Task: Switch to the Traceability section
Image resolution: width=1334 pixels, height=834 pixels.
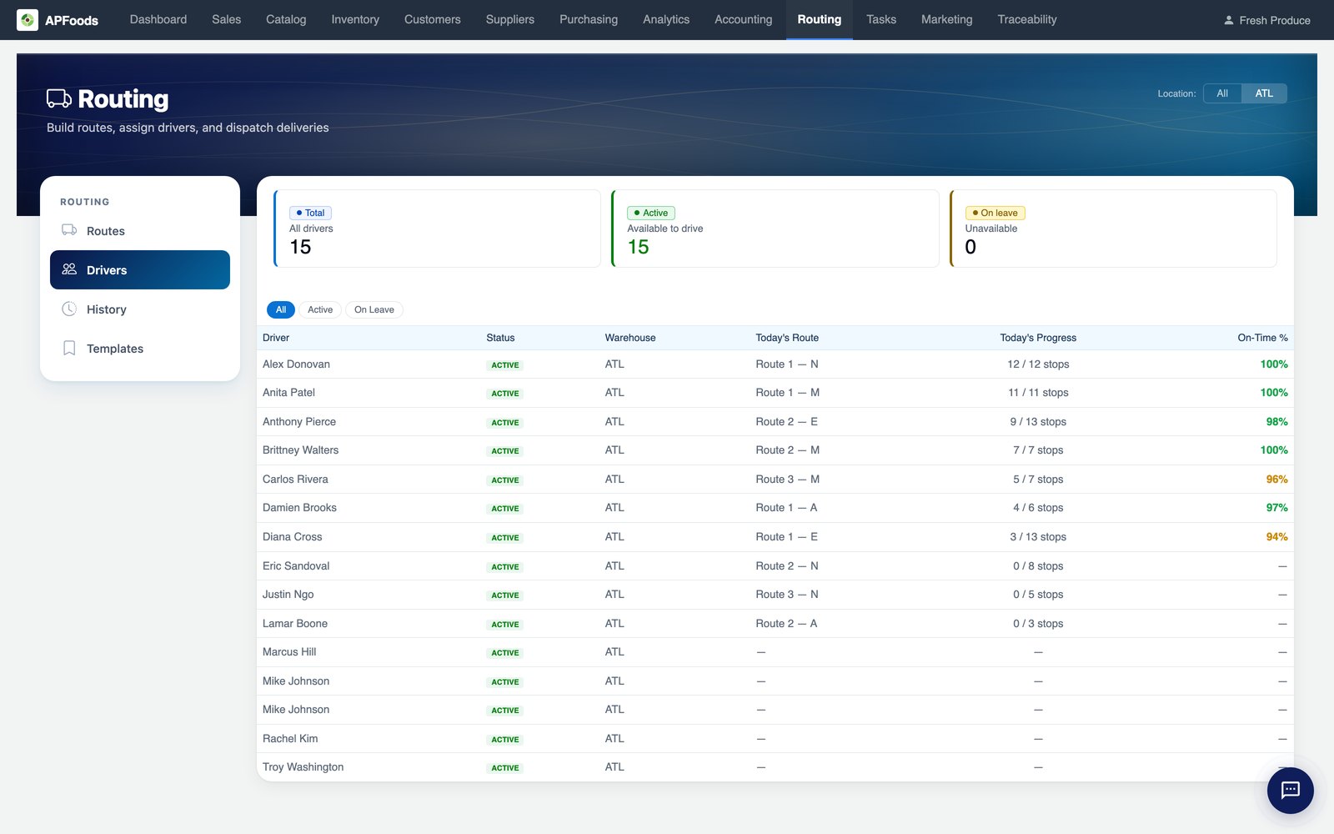Action: point(1027,19)
